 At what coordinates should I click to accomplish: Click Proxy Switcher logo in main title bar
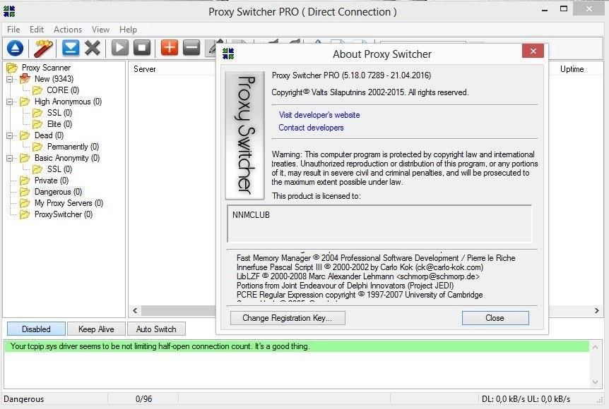(x=9, y=11)
